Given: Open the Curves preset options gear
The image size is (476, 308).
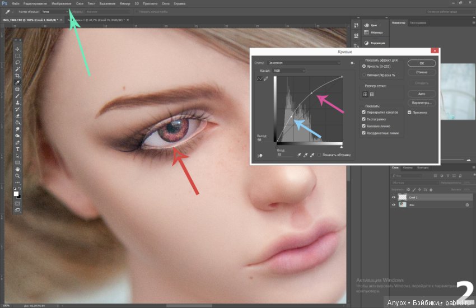Looking at the screenshot, I should 352,63.
